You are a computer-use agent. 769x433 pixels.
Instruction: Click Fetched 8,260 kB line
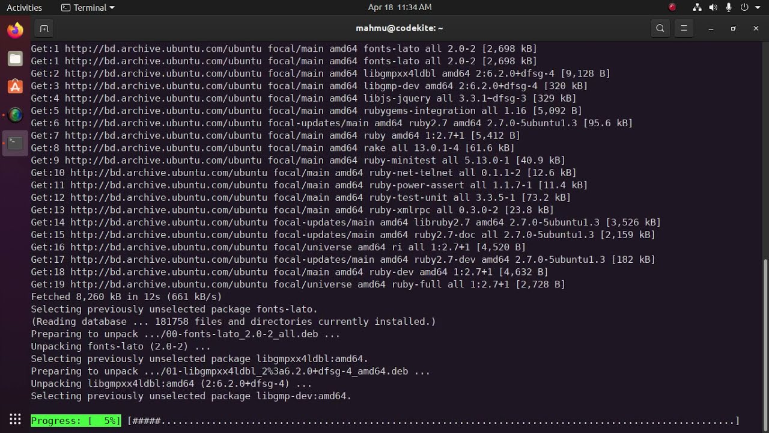click(126, 296)
